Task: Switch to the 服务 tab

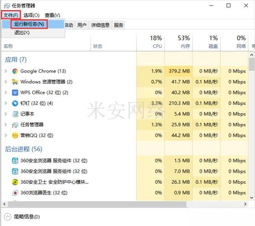Action: (x=118, y=25)
